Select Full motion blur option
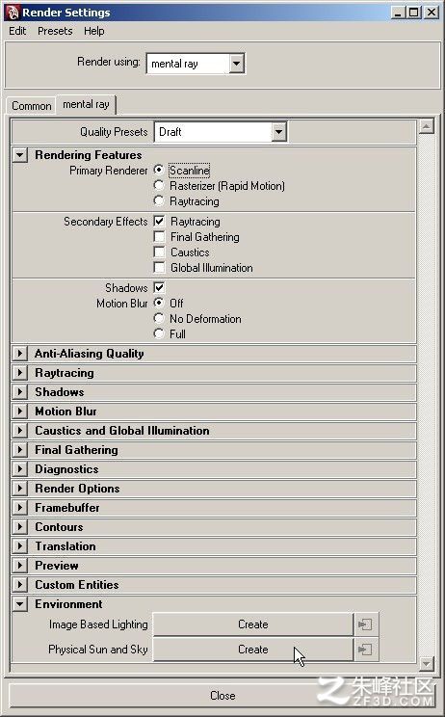Viewport: 445px width, 717px height. (159, 333)
